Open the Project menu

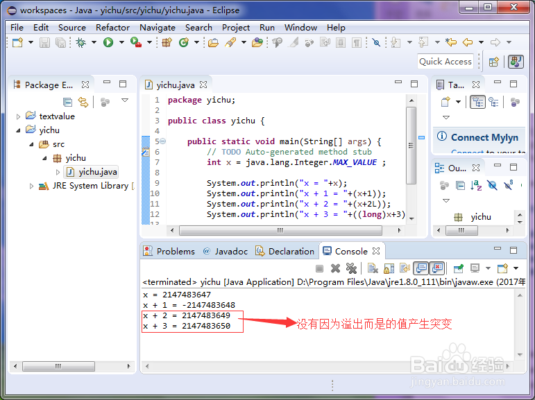point(236,28)
